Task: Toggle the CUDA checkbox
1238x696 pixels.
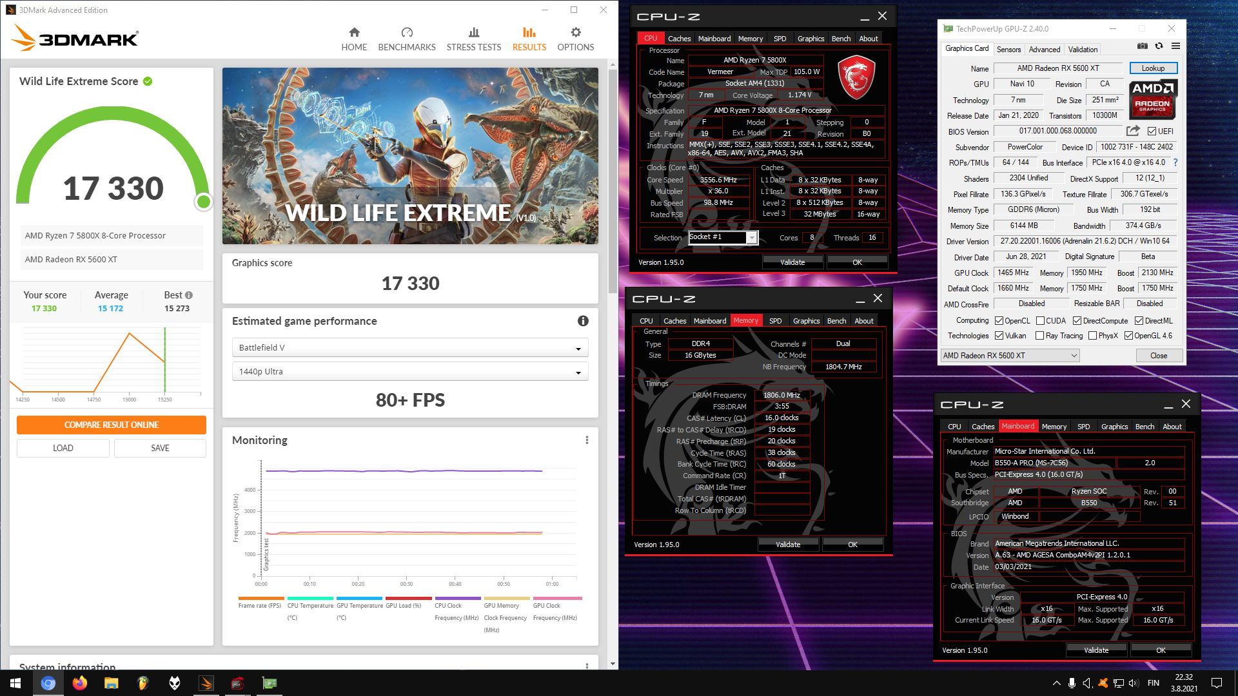Action: tap(1040, 321)
